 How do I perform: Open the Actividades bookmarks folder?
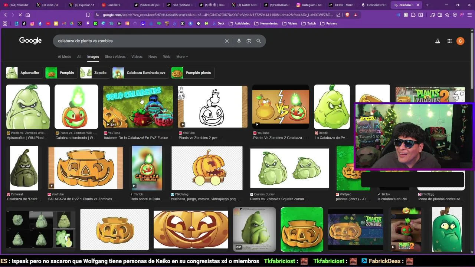(239, 23)
